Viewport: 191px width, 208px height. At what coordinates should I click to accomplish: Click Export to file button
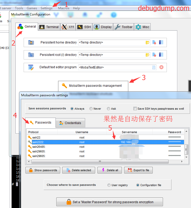point(138,170)
